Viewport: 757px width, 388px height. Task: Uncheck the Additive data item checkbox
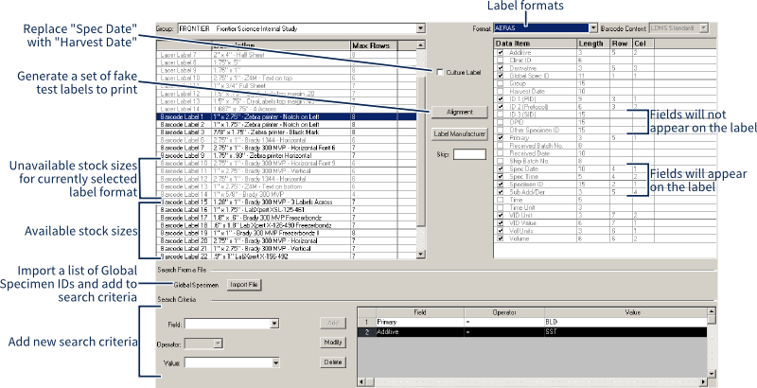point(501,53)
